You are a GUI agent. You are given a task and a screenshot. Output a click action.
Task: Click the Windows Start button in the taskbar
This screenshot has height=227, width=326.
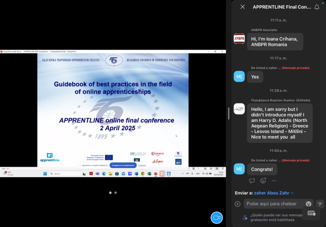[45, 174]
